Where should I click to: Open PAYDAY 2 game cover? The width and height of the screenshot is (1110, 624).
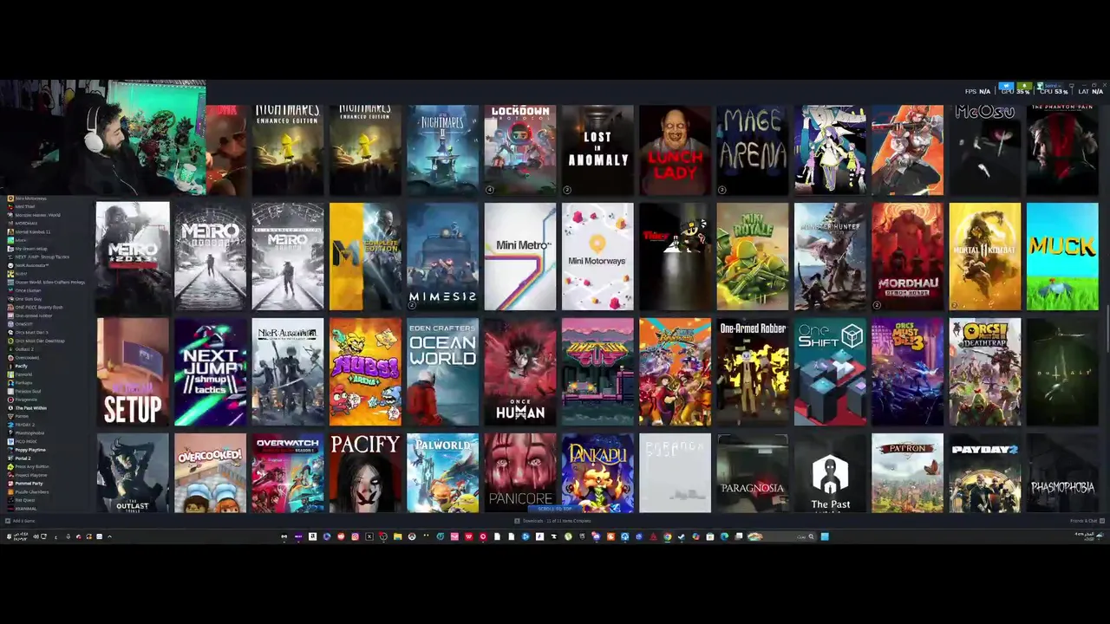[x=985, y=473]
